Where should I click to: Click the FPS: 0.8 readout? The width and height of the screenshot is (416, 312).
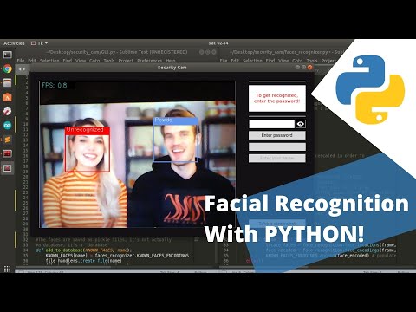(55, 85)
